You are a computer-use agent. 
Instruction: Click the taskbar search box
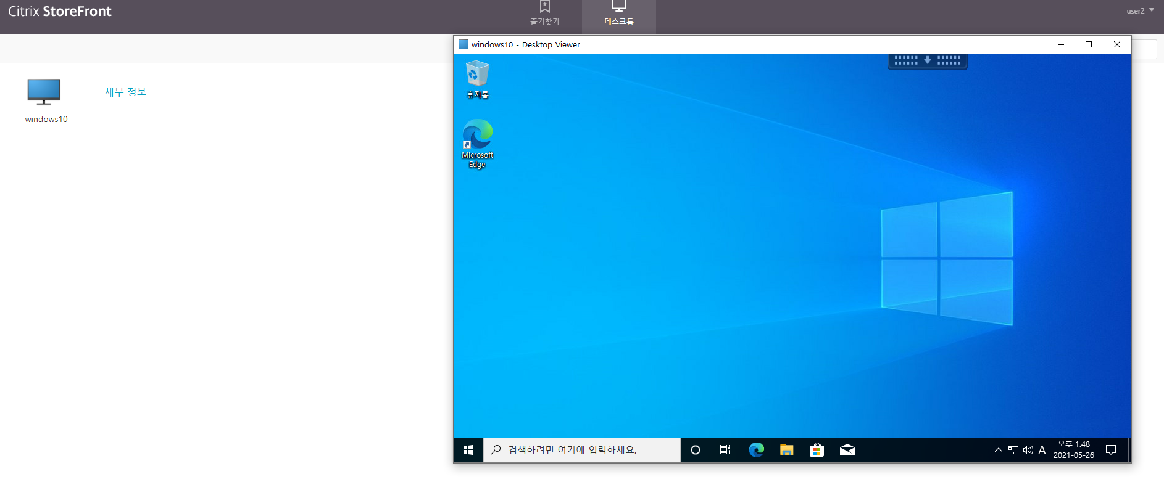[582, 450]
